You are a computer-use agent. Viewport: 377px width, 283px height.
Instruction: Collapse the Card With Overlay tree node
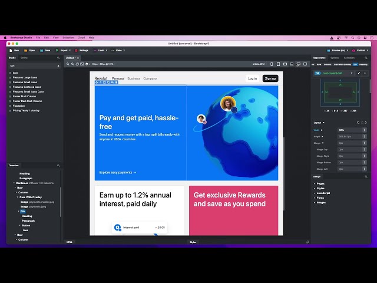coord(18,198)
